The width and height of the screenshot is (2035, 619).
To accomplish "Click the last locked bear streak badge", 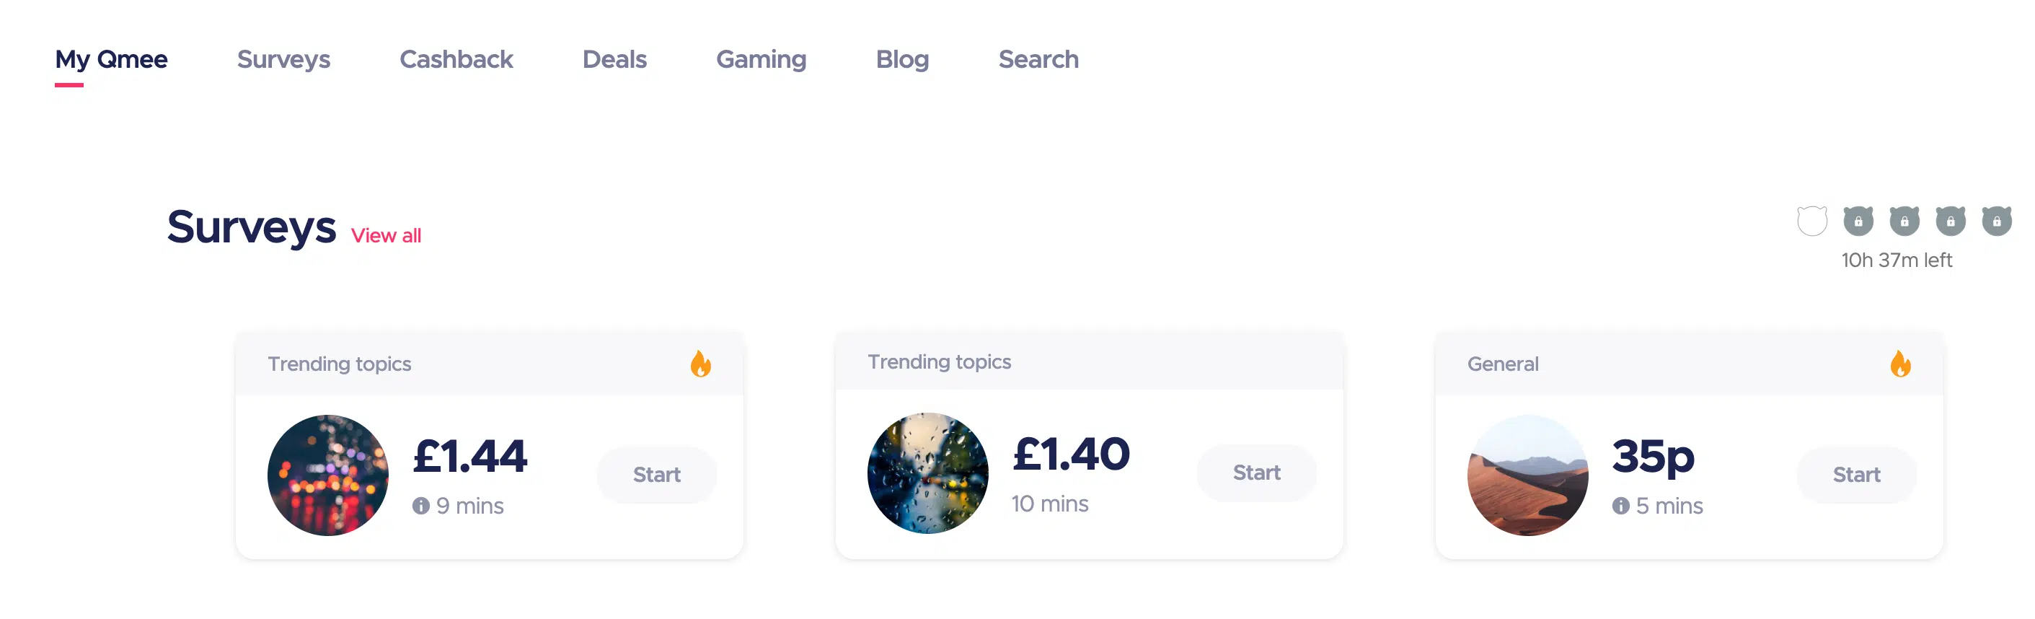I will click(x=1996, y=224).
